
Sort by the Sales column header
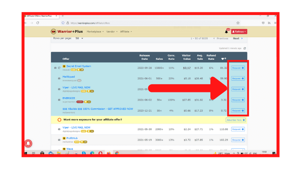pos(159,59)
